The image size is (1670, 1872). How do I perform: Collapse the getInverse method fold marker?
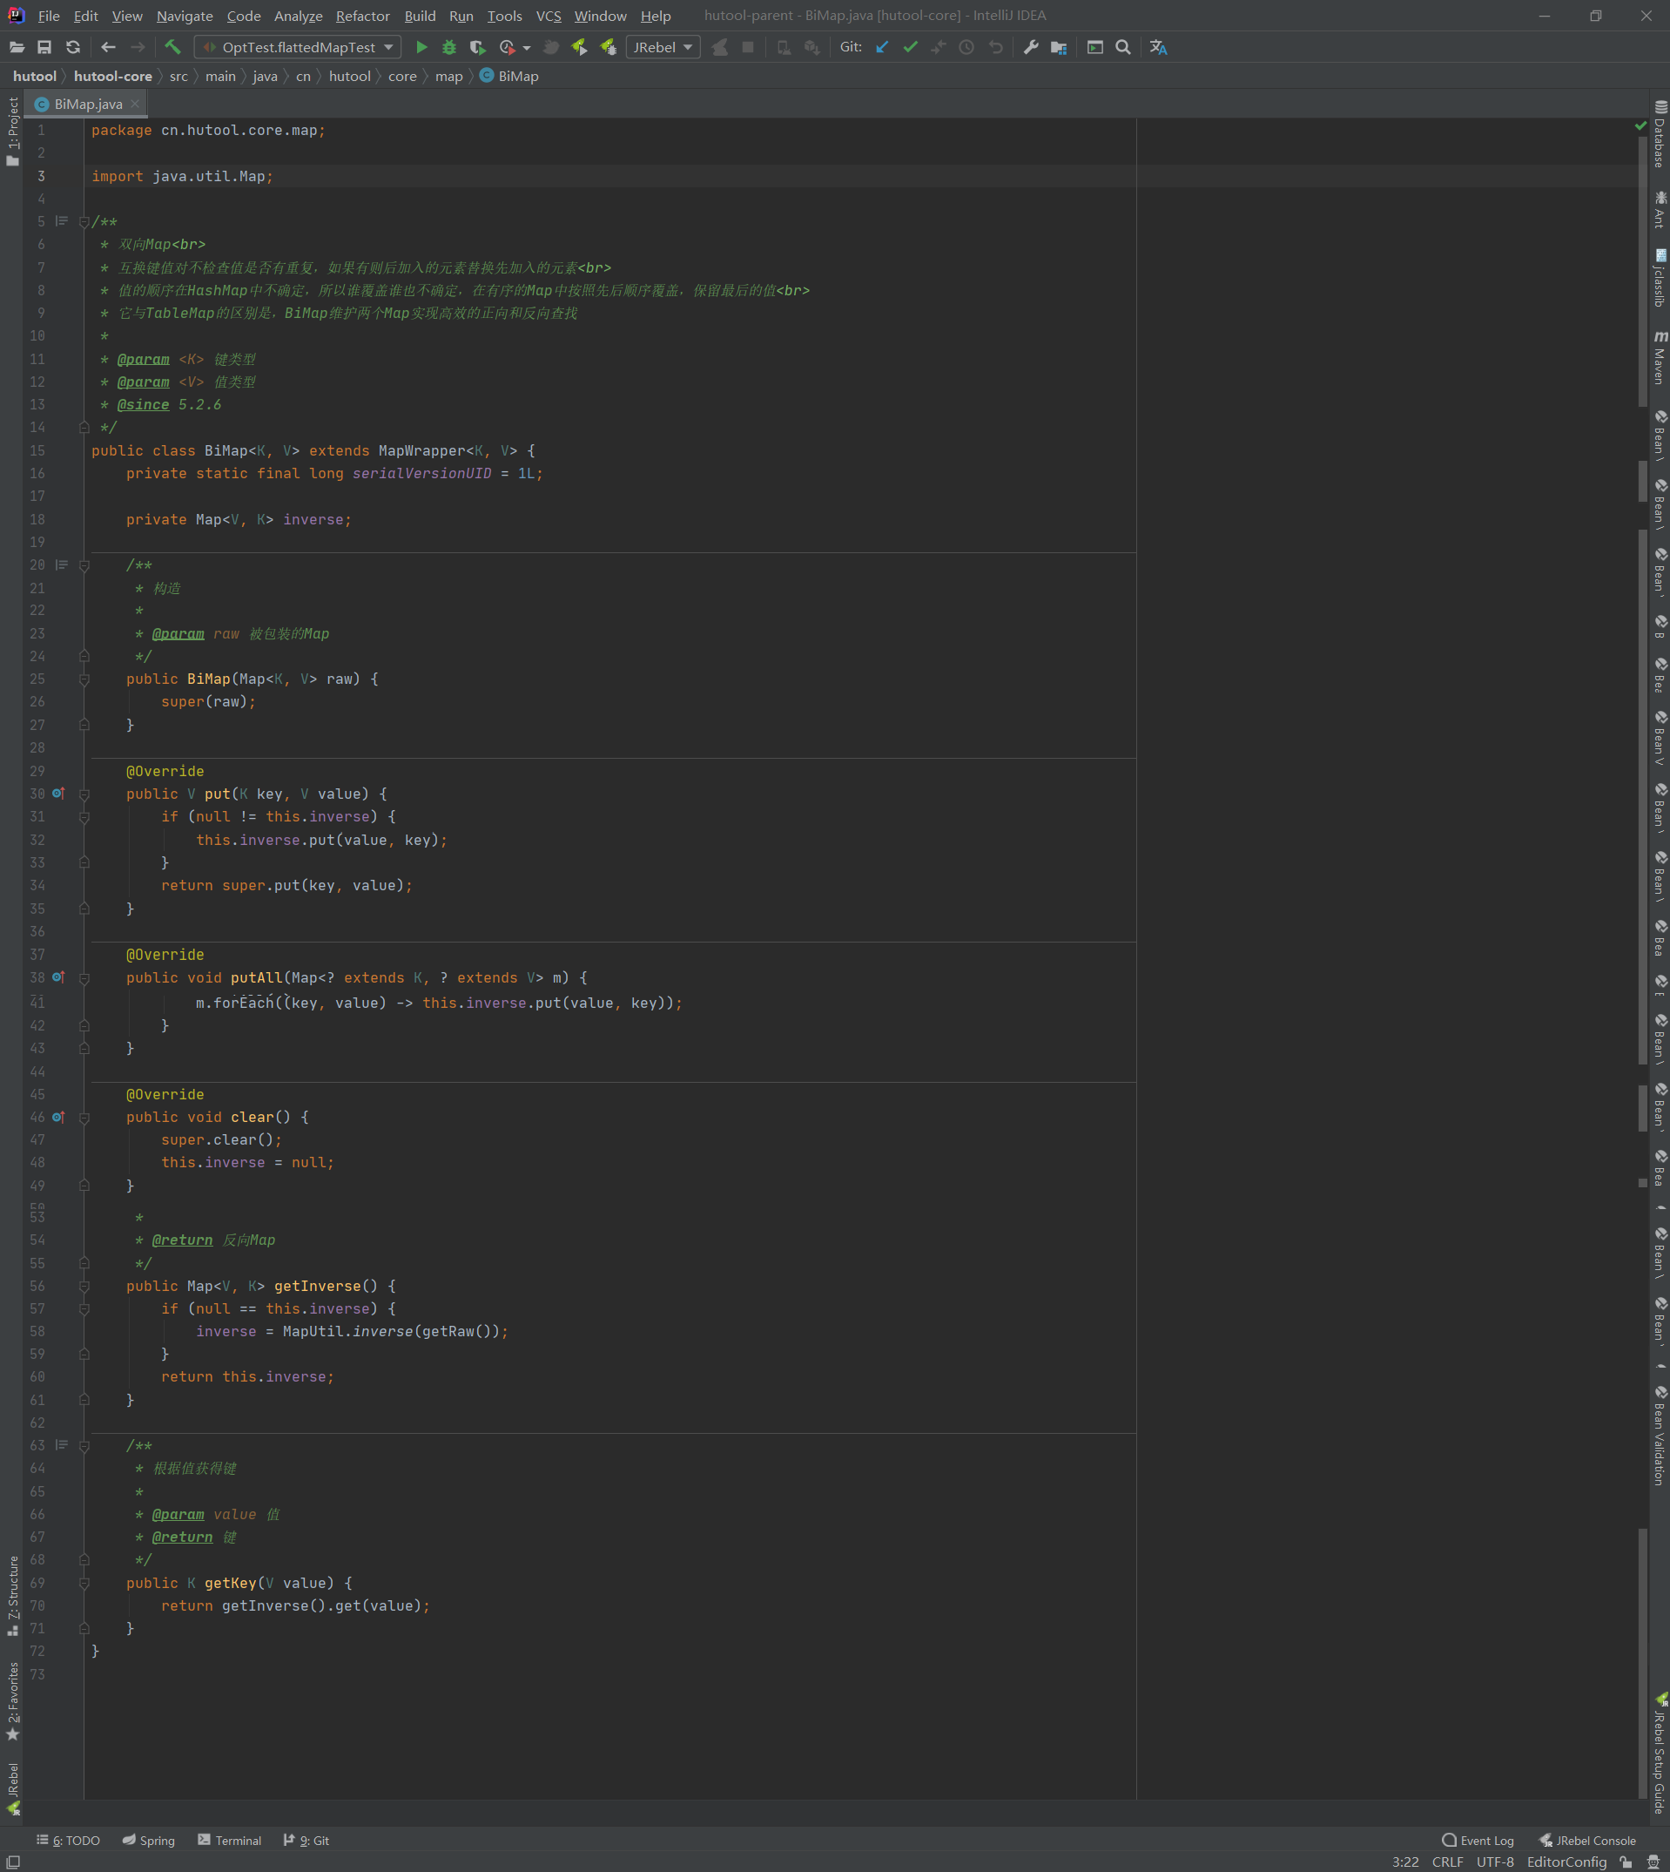[x=84, y=1287]
